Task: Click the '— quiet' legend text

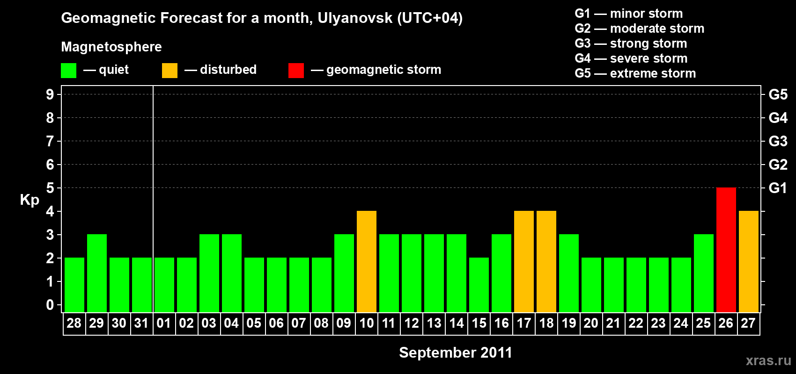Action: point(106,70)
